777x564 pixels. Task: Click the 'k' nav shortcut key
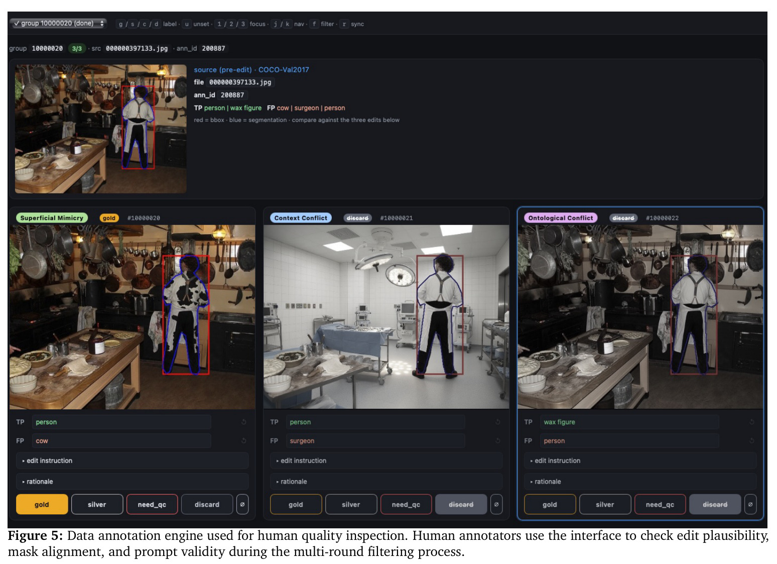coord(288,24)
